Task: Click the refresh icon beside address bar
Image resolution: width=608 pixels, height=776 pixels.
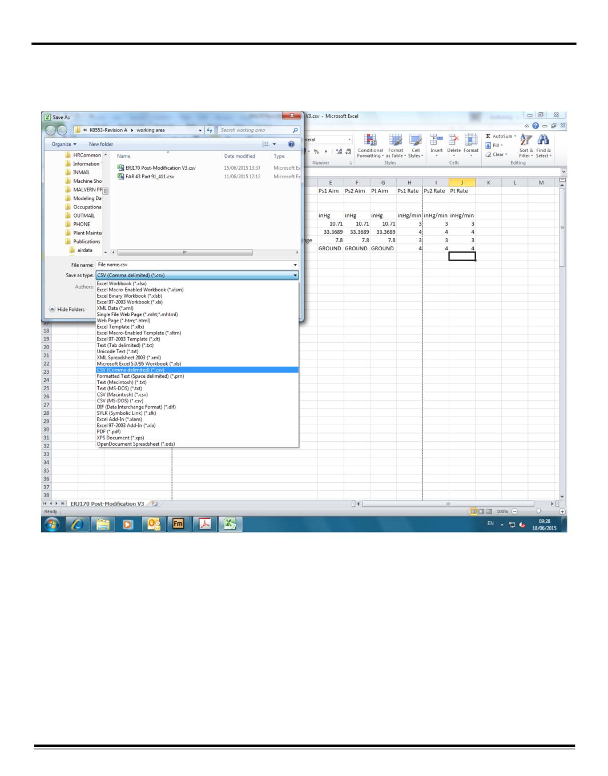Action: coord(210,130)
